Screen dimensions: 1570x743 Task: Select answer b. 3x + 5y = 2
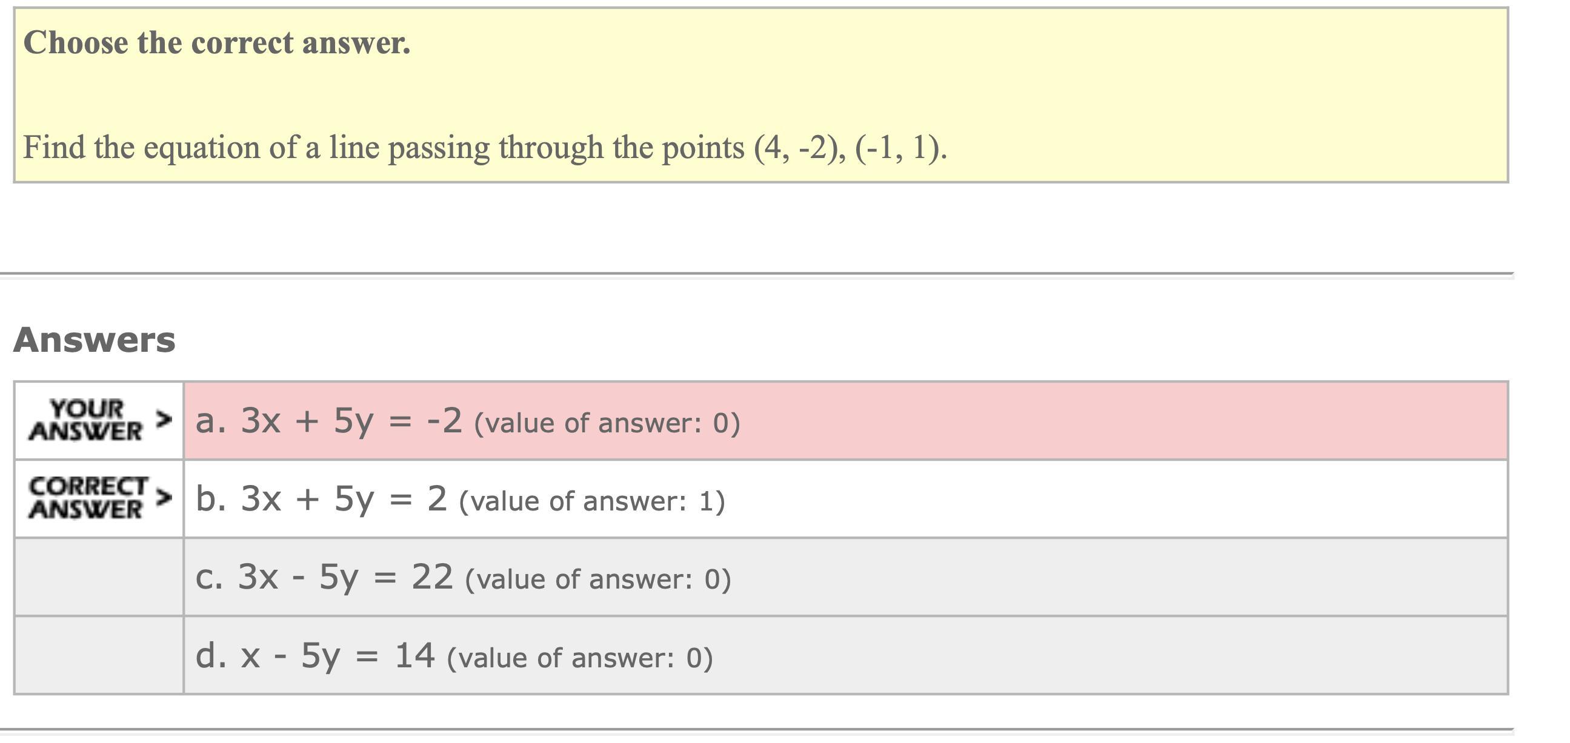click(x=321, y=499)
